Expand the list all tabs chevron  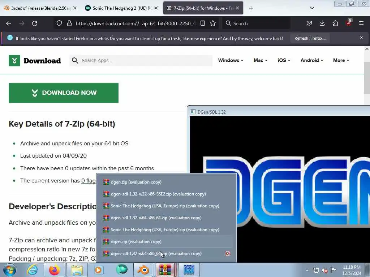pos(312,8)
